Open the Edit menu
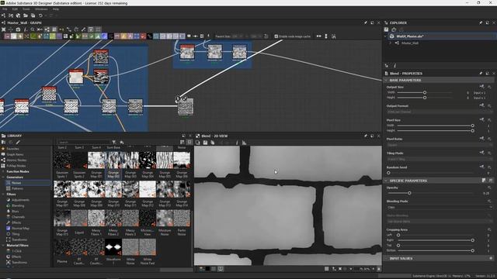The image size is (497, 279). [x=15, y=9]
